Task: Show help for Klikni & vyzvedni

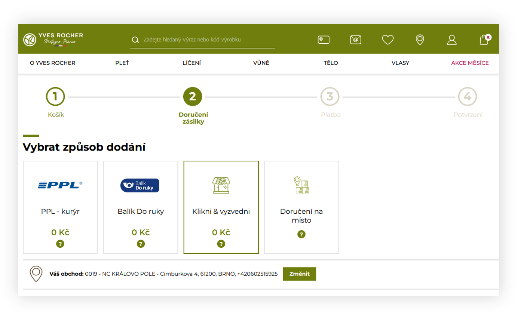Action: (221, 244)
